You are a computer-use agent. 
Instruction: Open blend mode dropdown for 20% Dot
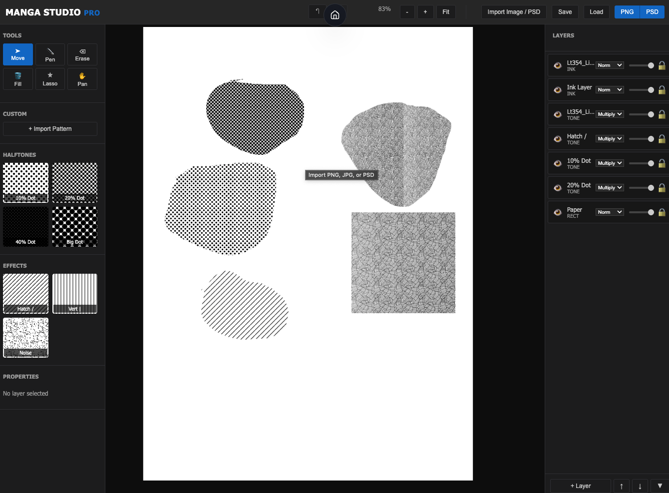[x=610, y=188]
